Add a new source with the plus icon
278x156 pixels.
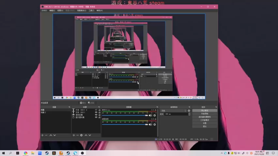point(74,135)
